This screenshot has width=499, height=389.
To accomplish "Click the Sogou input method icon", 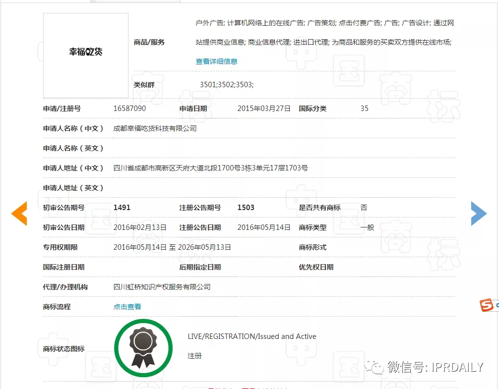I will coord(487,305).
